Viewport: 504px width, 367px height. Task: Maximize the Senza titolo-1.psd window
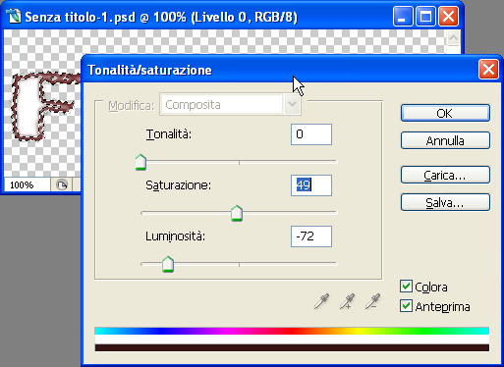click(x=425, y=17)
